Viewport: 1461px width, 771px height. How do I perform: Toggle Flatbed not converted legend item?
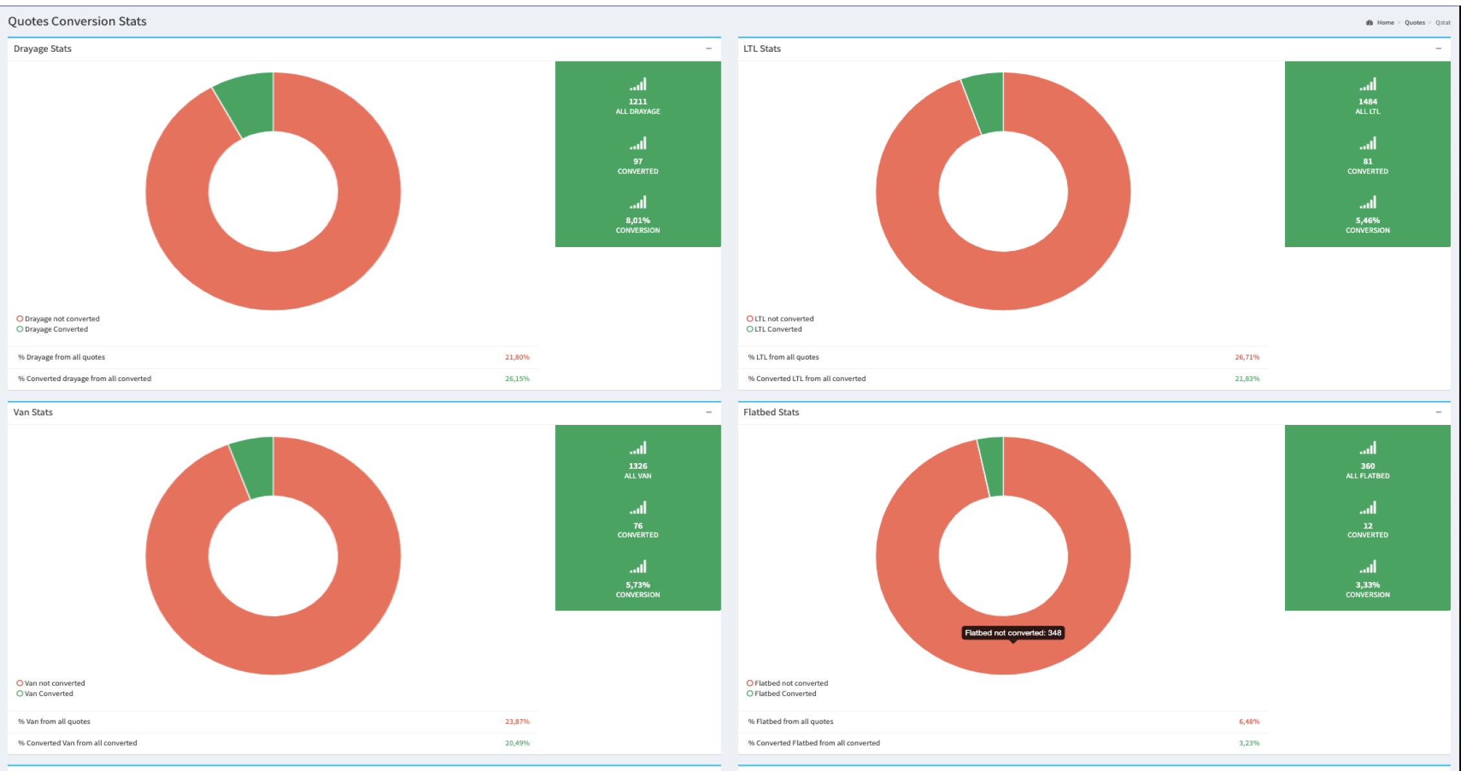(787, 683)
